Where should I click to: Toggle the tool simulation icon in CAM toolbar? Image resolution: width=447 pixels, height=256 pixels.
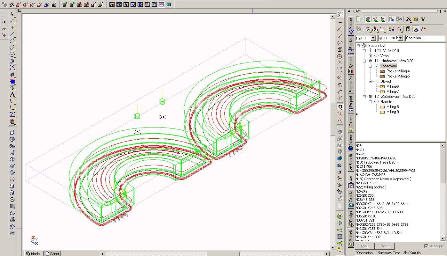click(416, 29)
